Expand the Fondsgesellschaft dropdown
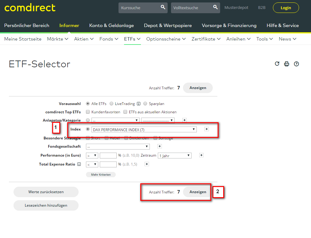The height and width of the screenshot is (238, 311). 118,147
